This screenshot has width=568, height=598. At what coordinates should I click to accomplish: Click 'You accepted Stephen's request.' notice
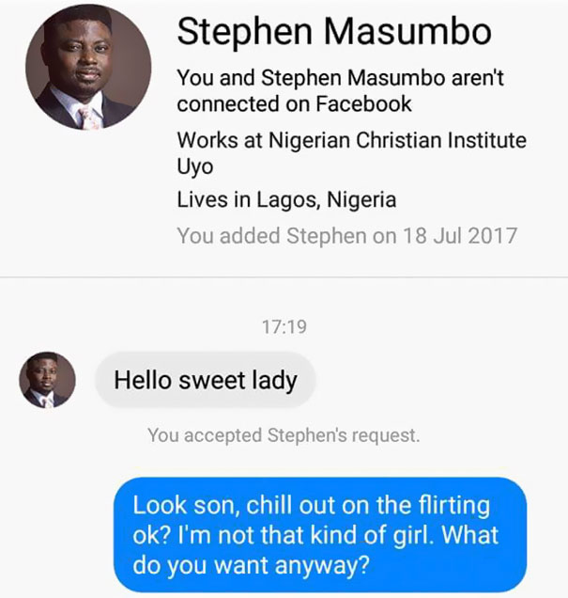[x=284, y=435]
